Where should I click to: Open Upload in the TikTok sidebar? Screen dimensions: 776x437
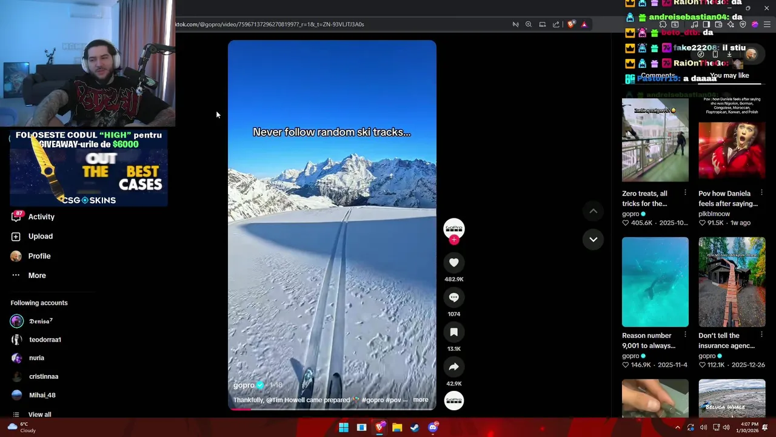tap(41, 236)
